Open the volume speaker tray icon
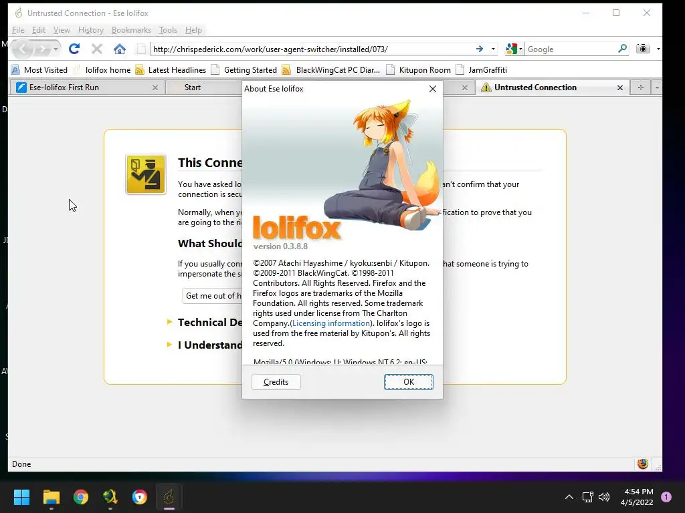This screenshot has height=513, width=685. click(x=604, y=497)
